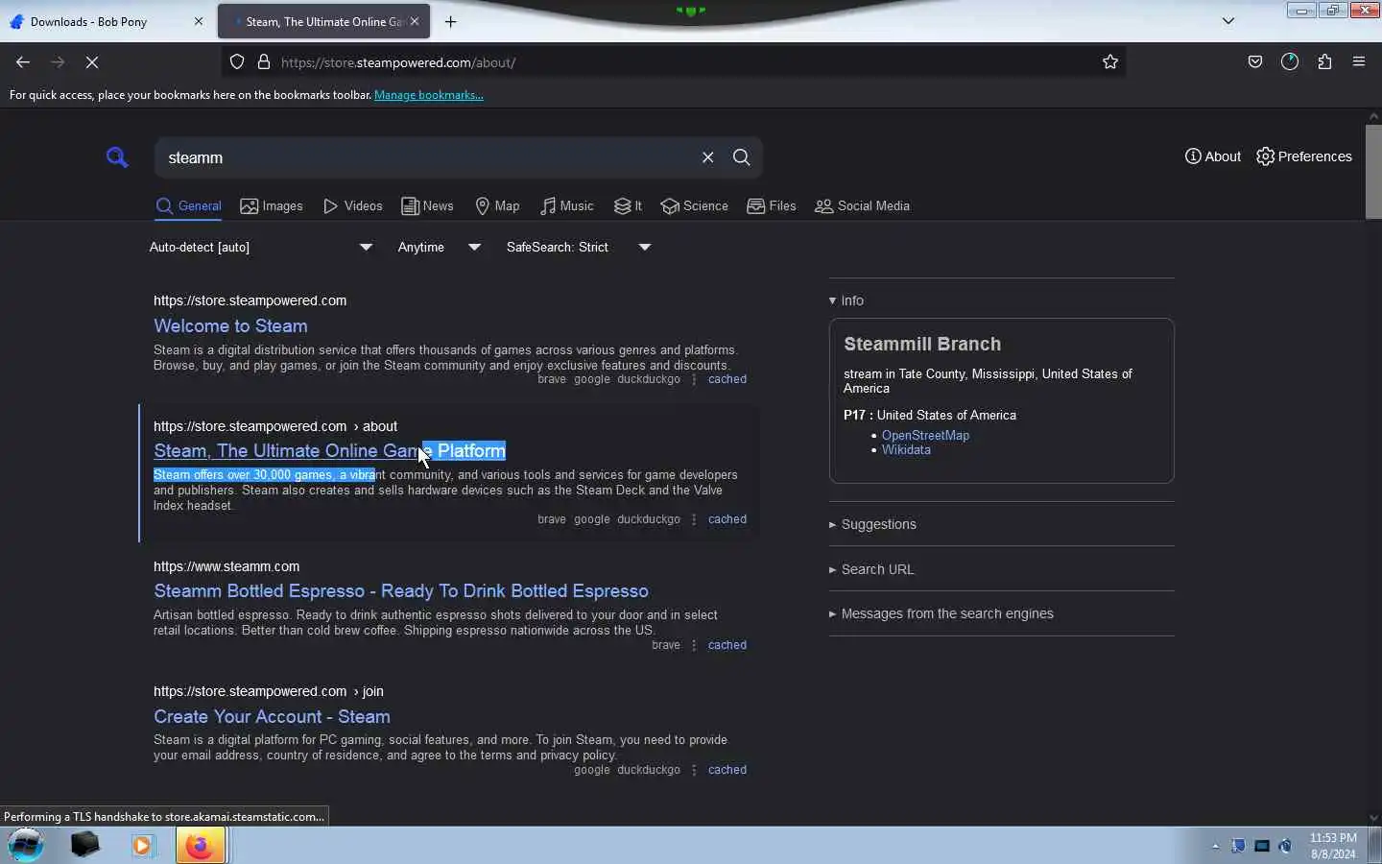Click the tracking protection shield icon
This screenshot has height=864, width=1382.
(237, 62)
